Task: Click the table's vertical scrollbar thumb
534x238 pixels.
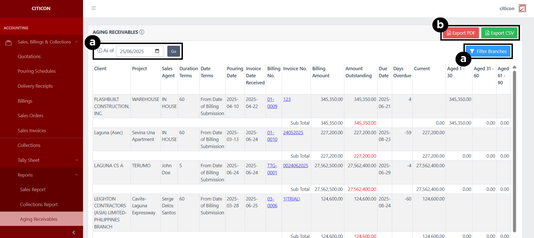Action: [x=514, y=151]
